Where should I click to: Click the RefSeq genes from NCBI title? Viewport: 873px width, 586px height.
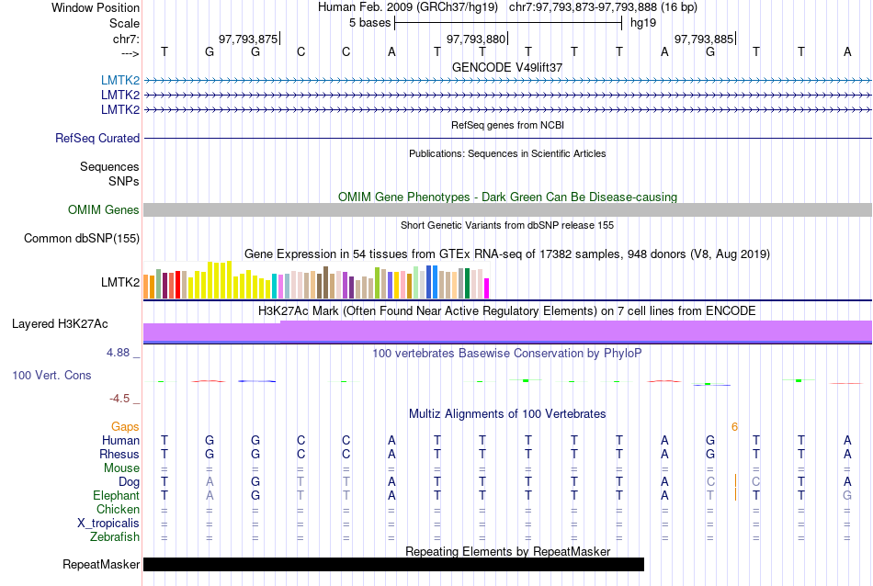[x=507, y=125]
